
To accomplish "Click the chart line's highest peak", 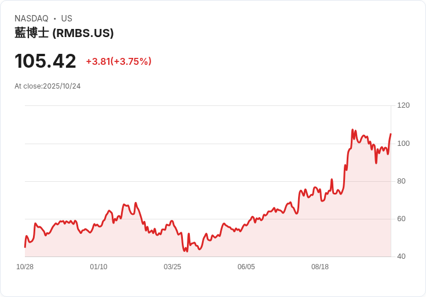I will [x=352, y=130].
